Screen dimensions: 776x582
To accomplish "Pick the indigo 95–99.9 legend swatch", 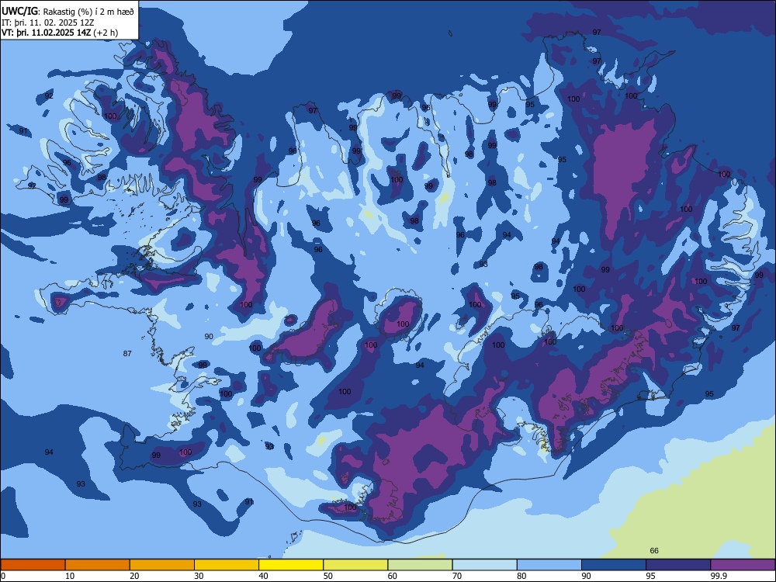I will pos(678,565).
